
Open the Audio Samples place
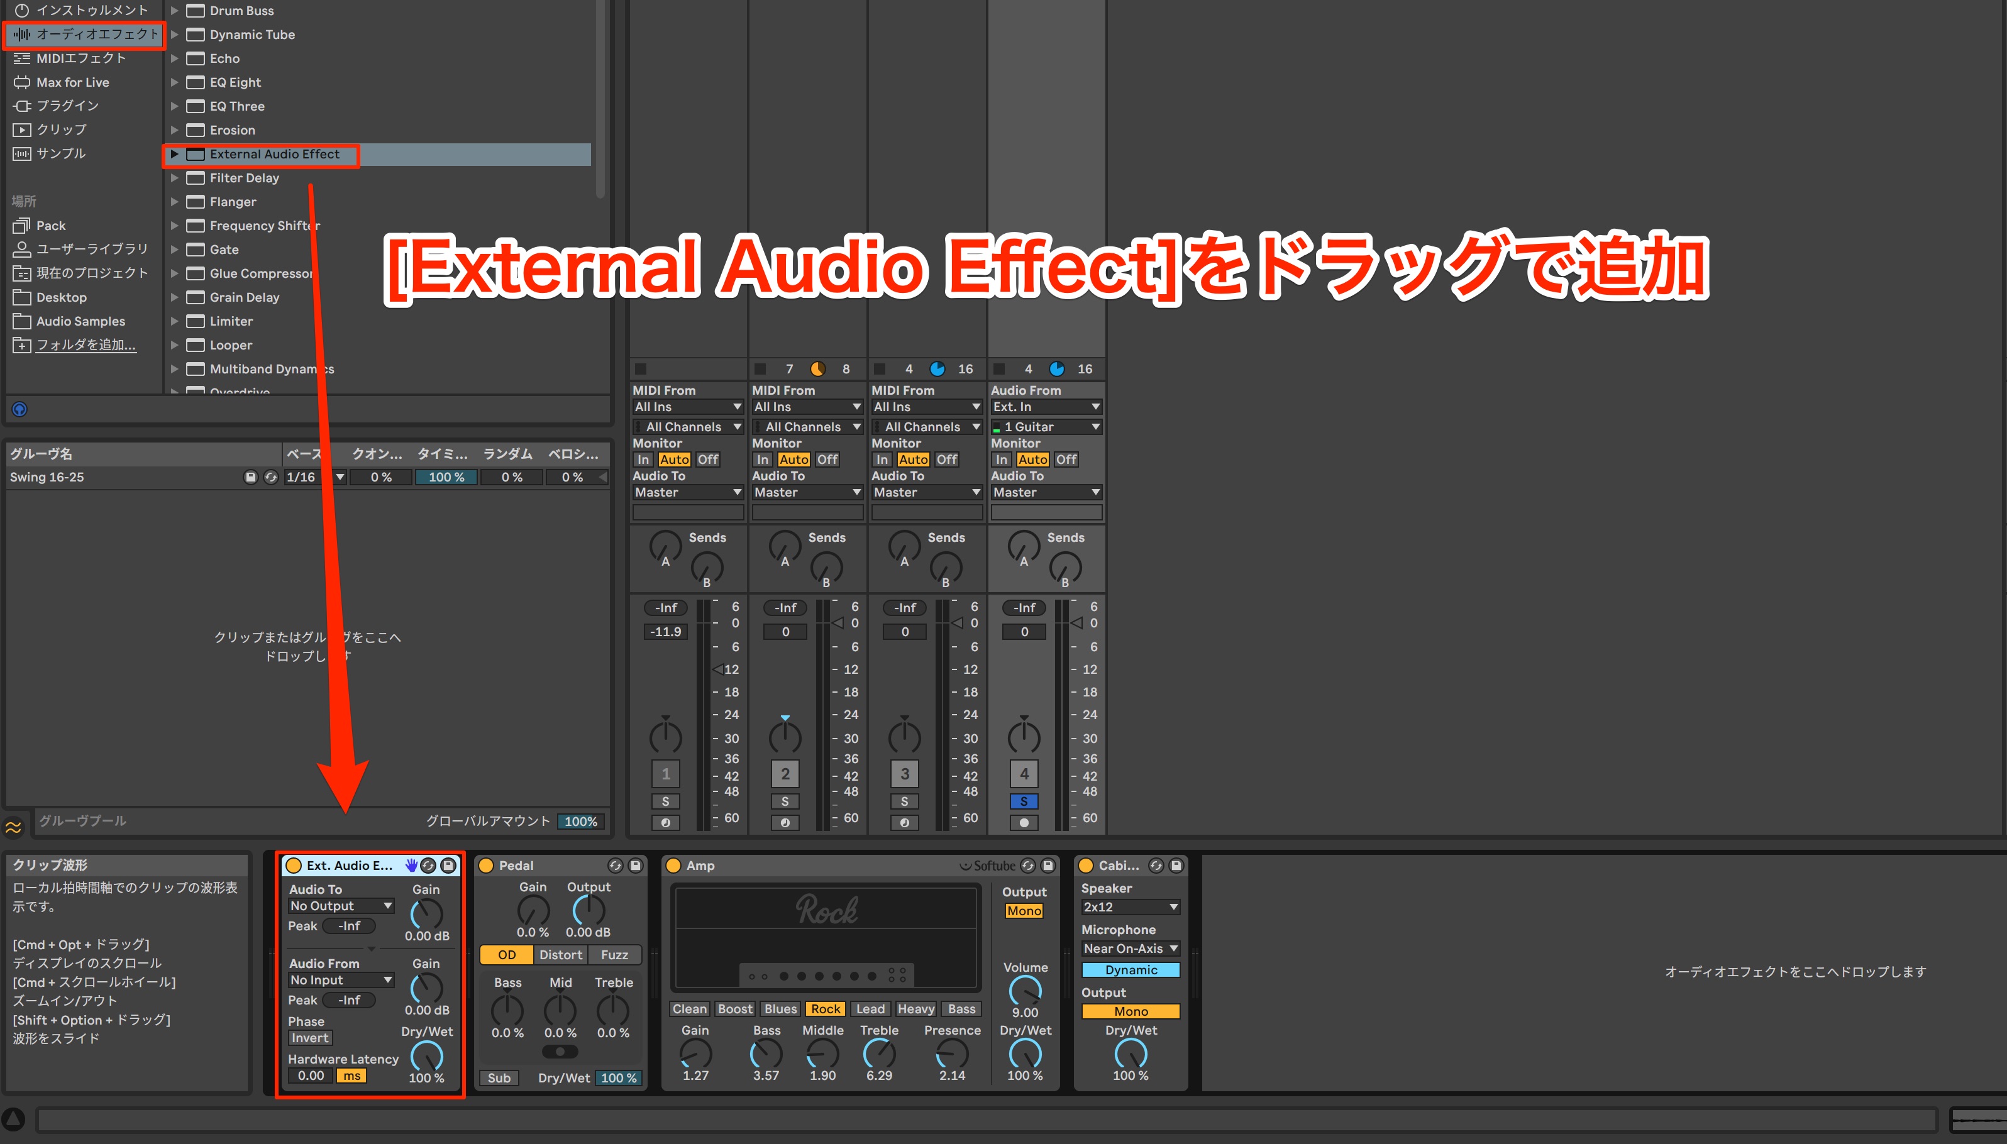[70, 321]
